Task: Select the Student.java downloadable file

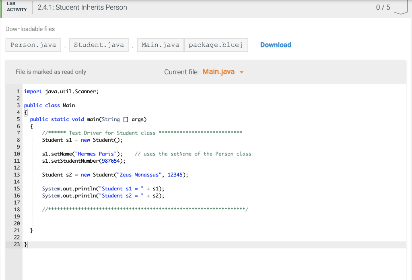Action: click(x=99, y=45)
